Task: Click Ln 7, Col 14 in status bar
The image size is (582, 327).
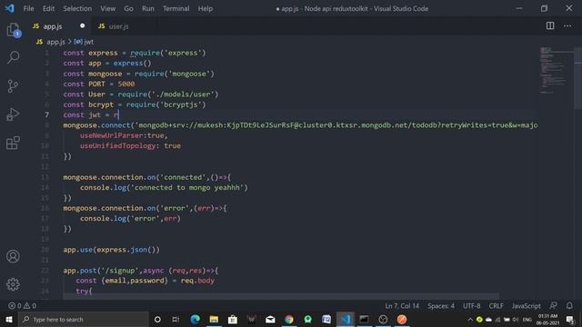Action: click(x=402, y=306)
